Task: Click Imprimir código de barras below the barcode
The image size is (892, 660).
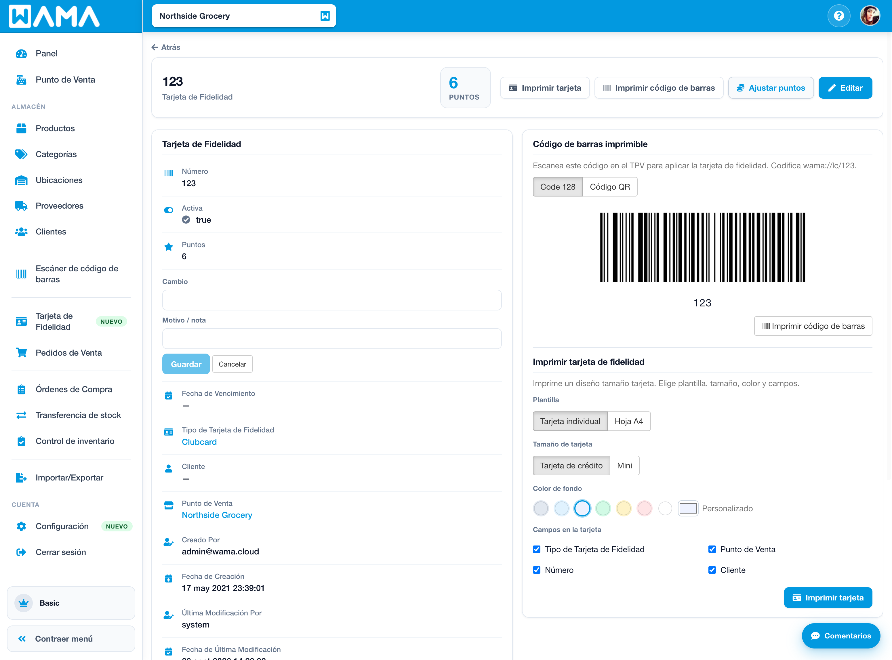Action: click(813, 327)
